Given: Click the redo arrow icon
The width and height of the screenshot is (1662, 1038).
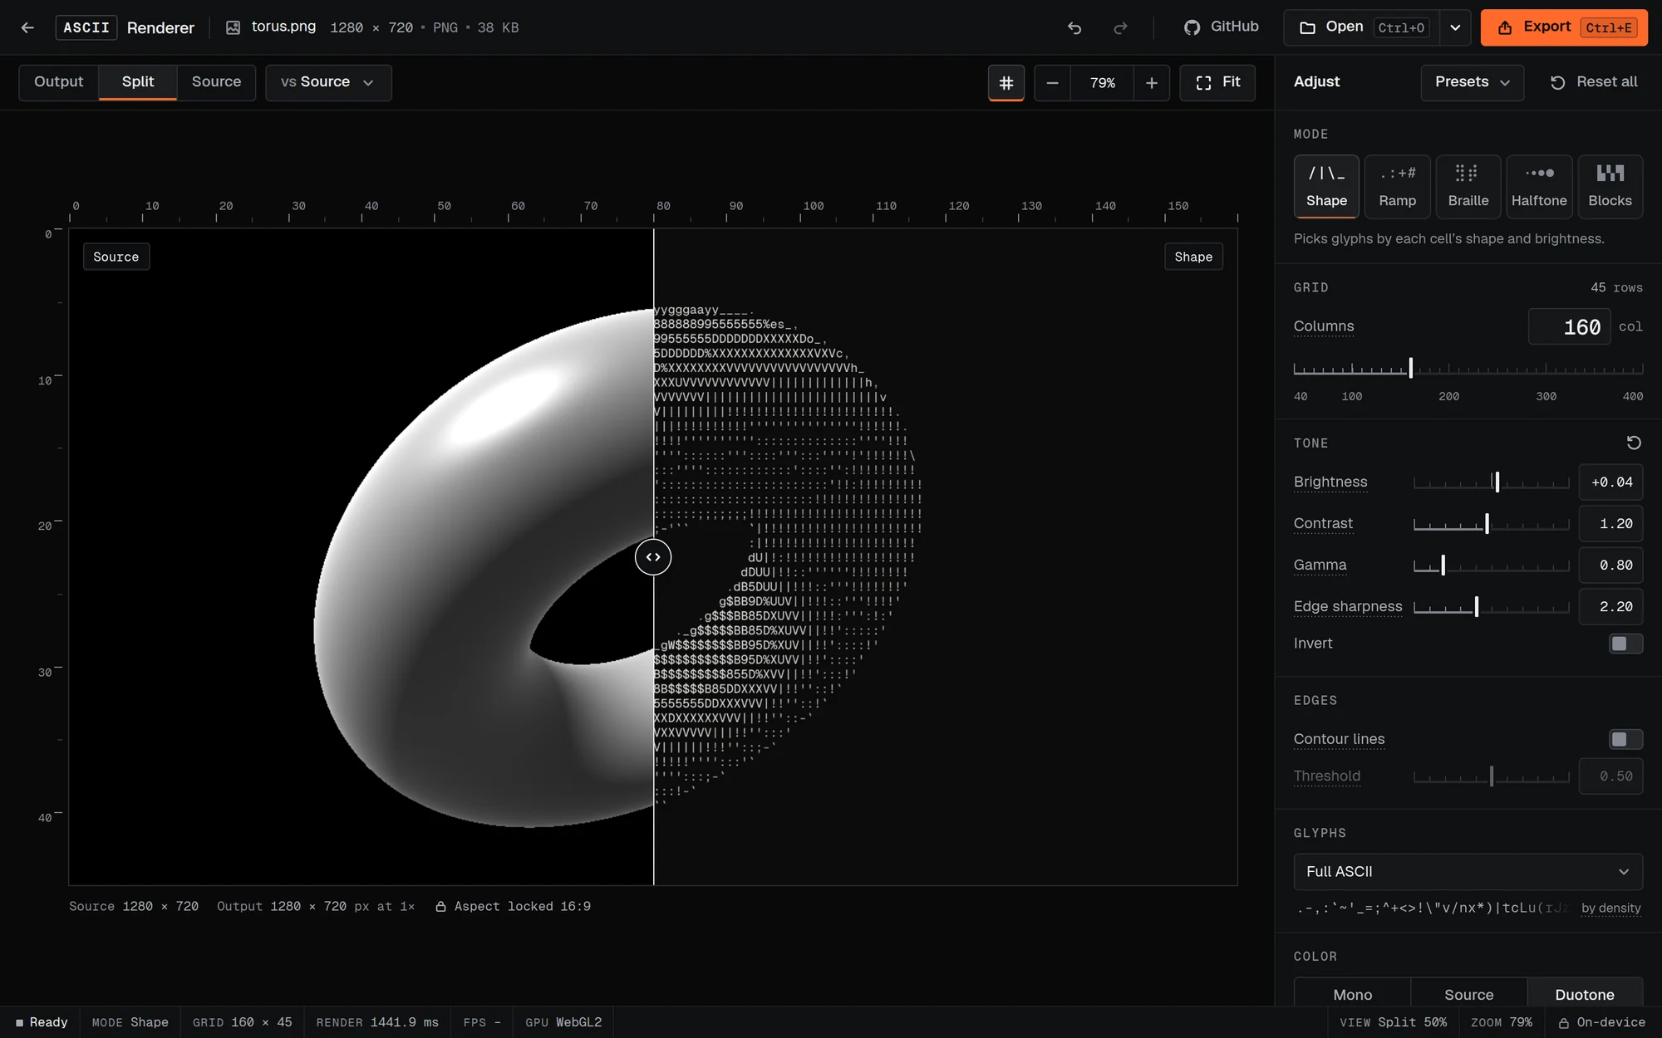Looking at the screenshot, I should tap(1120, 27).
